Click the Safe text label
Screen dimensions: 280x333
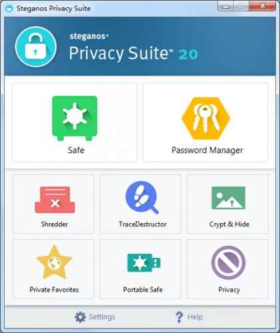(x=76, y=151)
